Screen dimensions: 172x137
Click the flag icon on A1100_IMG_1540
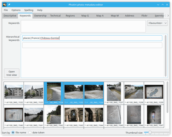5,125
